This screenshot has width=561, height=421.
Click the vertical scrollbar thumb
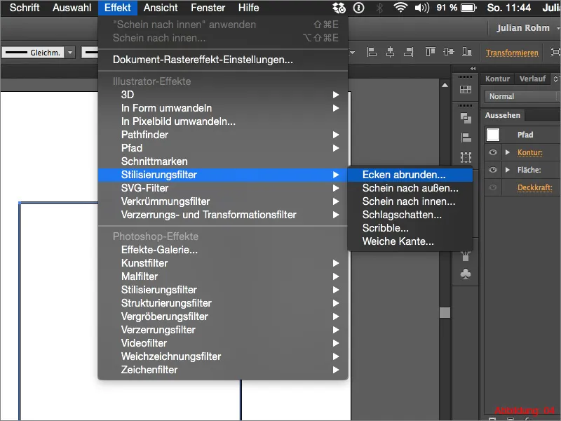445,312
